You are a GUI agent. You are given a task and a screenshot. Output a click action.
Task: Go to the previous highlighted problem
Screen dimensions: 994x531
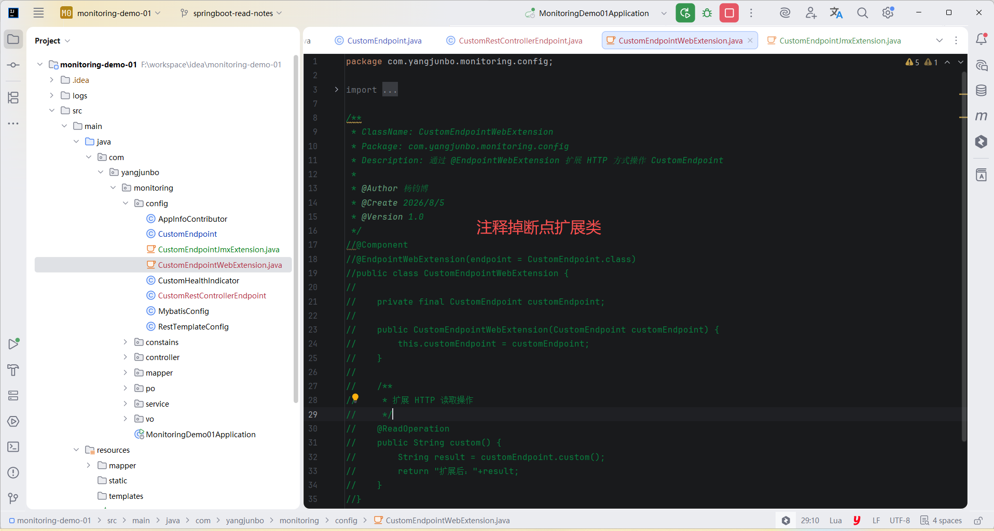point(947,62)
